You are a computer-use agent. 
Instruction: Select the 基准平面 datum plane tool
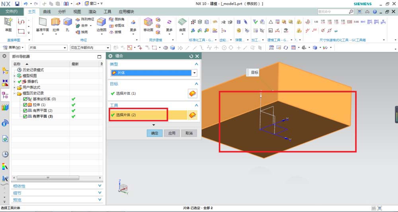click(42, 25)
